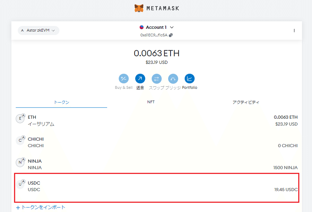The width and height of the screenshot is (312, 212).
Task: Click the MetaMask fox logo
Action: pos(138,8)
